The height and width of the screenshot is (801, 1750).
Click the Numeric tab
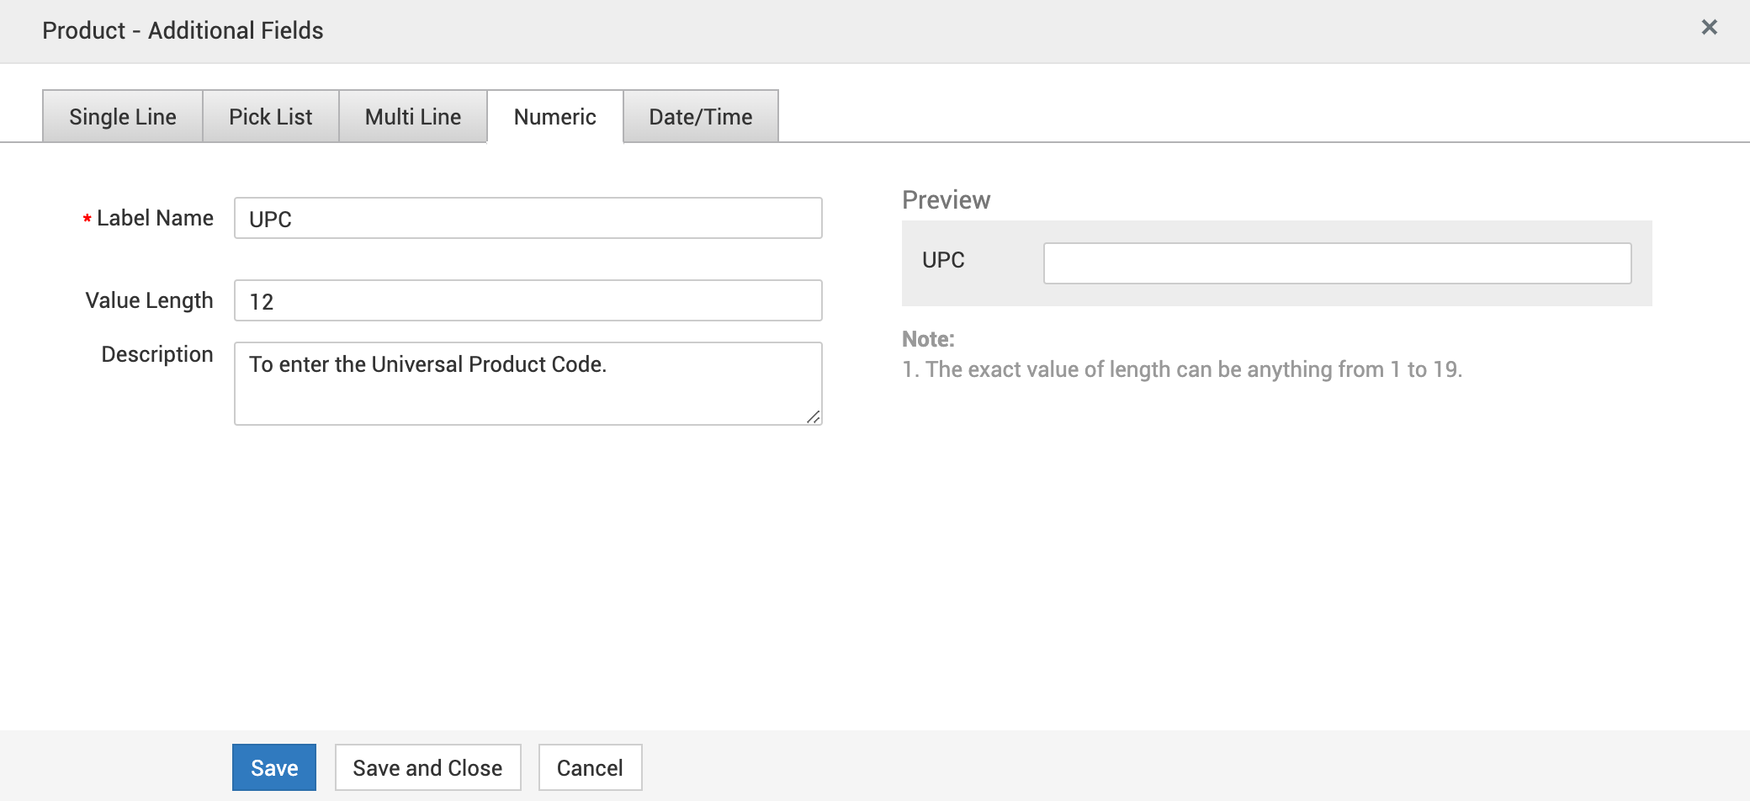click(x=554, y=117)
